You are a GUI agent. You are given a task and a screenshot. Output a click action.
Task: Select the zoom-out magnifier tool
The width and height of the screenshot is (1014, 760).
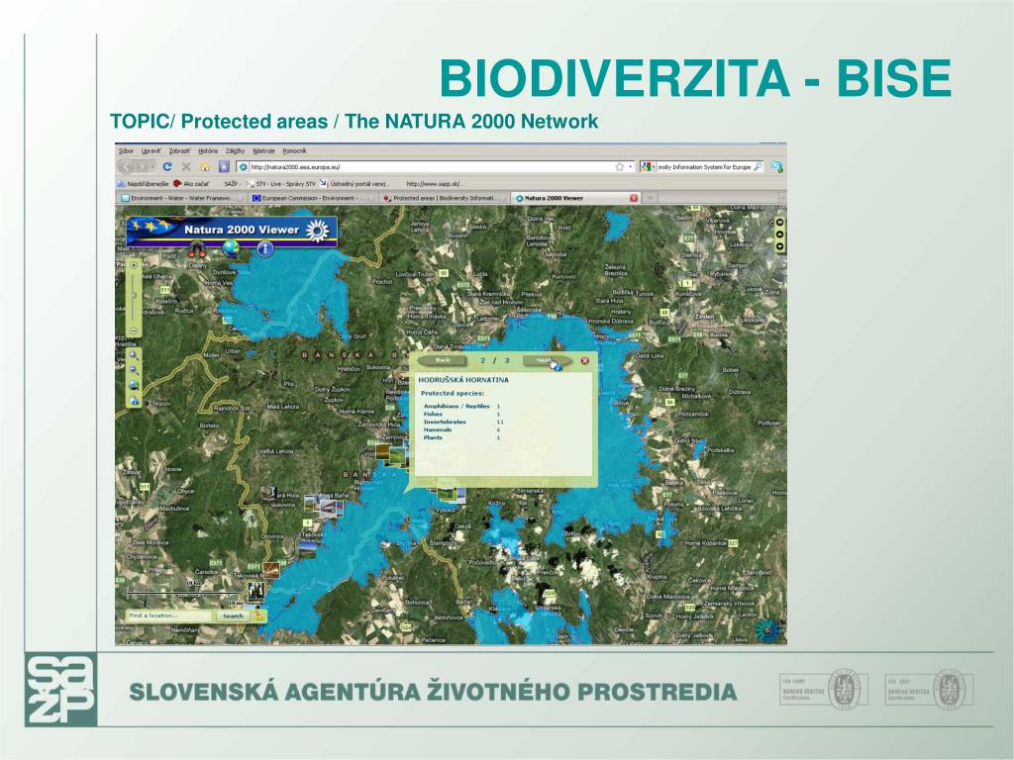pos(134,370)
